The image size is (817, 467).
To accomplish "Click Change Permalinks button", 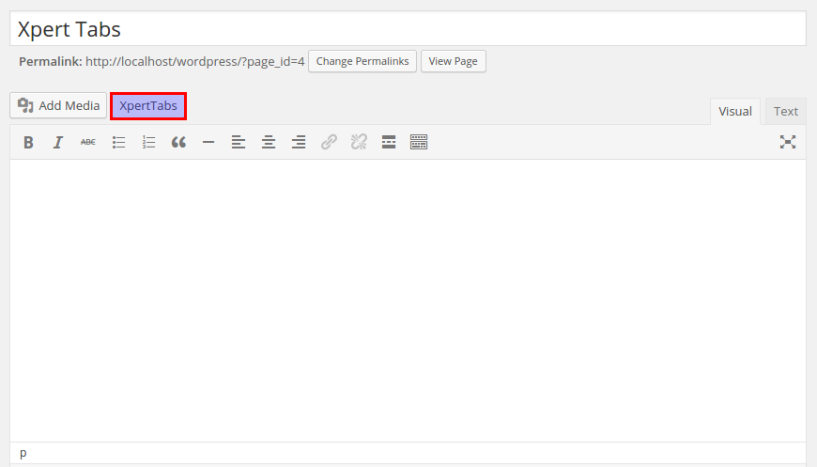I will pos(362,61).
